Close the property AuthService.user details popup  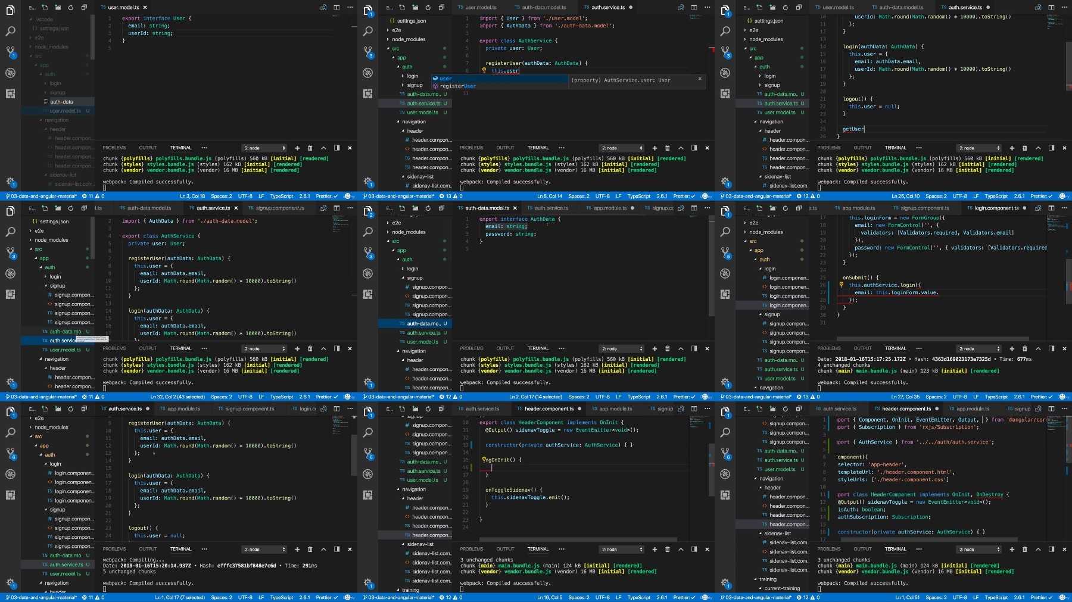[x=700, y=79]
